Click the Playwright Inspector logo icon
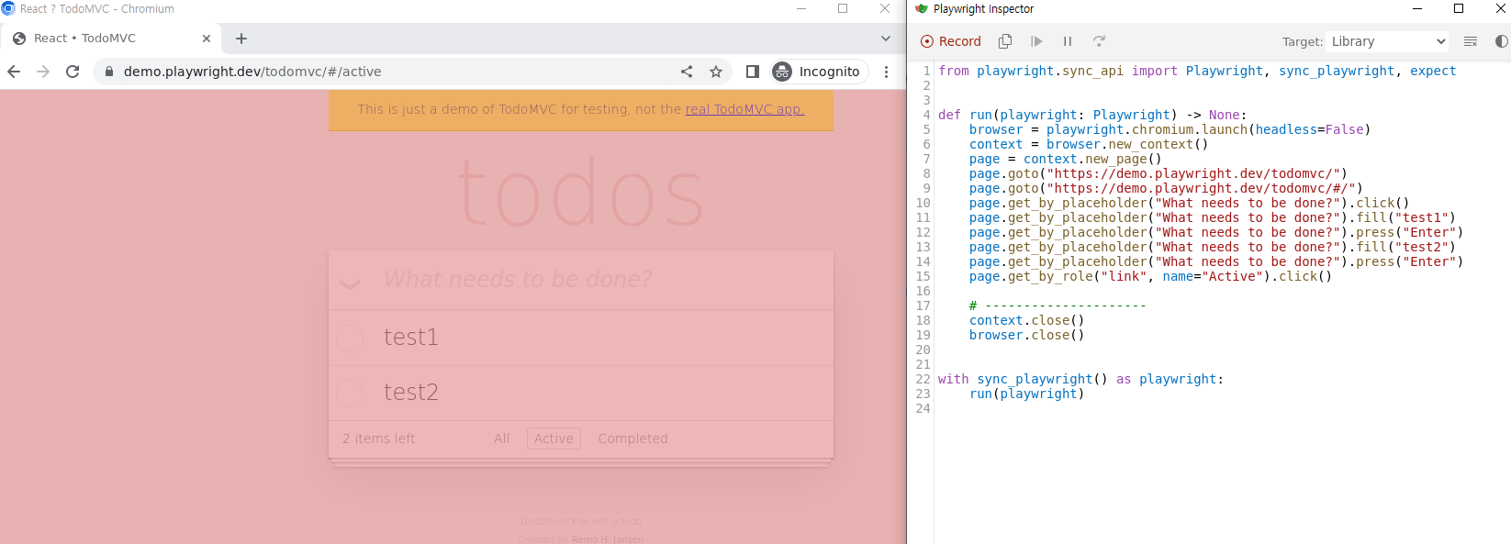This screenshot has width=1511, height=544. pyautogui.click(x=922, y=9)
